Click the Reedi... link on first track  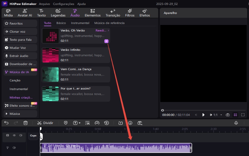102,30
